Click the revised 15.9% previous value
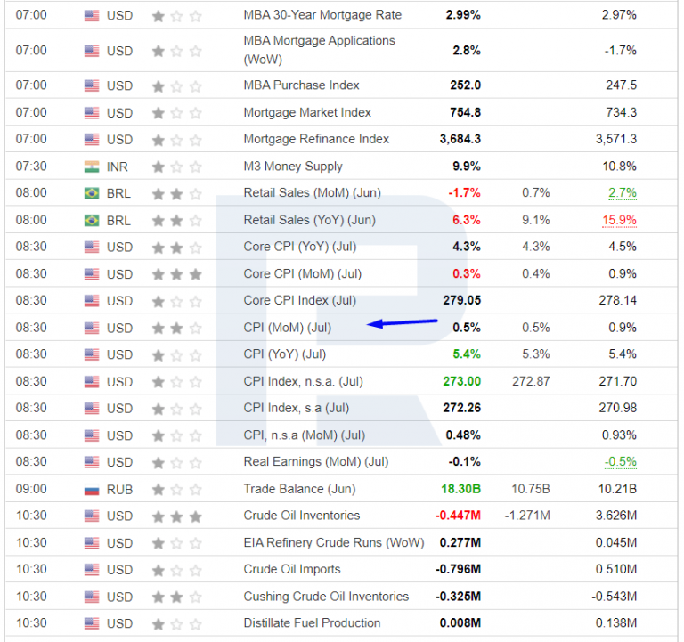The image size is (684, 642). tap(620, 220)
